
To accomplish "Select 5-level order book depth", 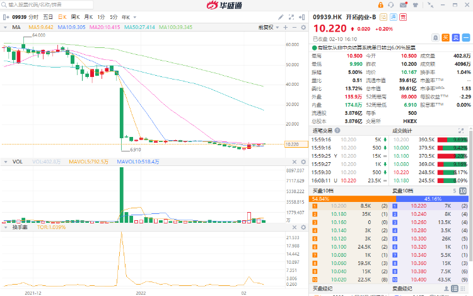I will click(x=455, y=191).
